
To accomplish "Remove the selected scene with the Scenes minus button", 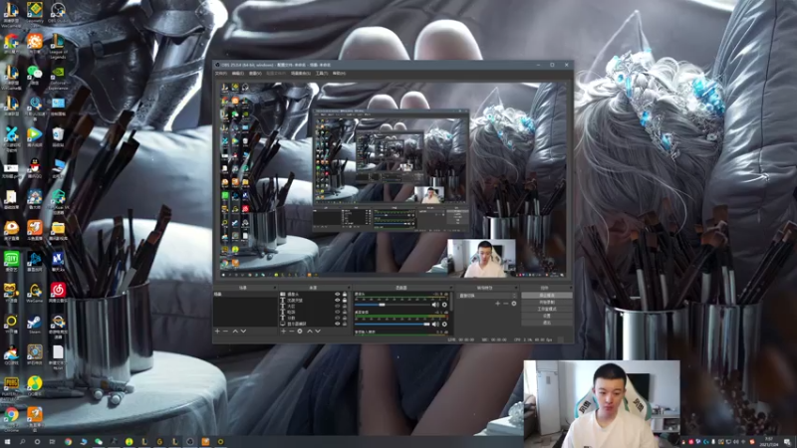I will click(226, 332).
